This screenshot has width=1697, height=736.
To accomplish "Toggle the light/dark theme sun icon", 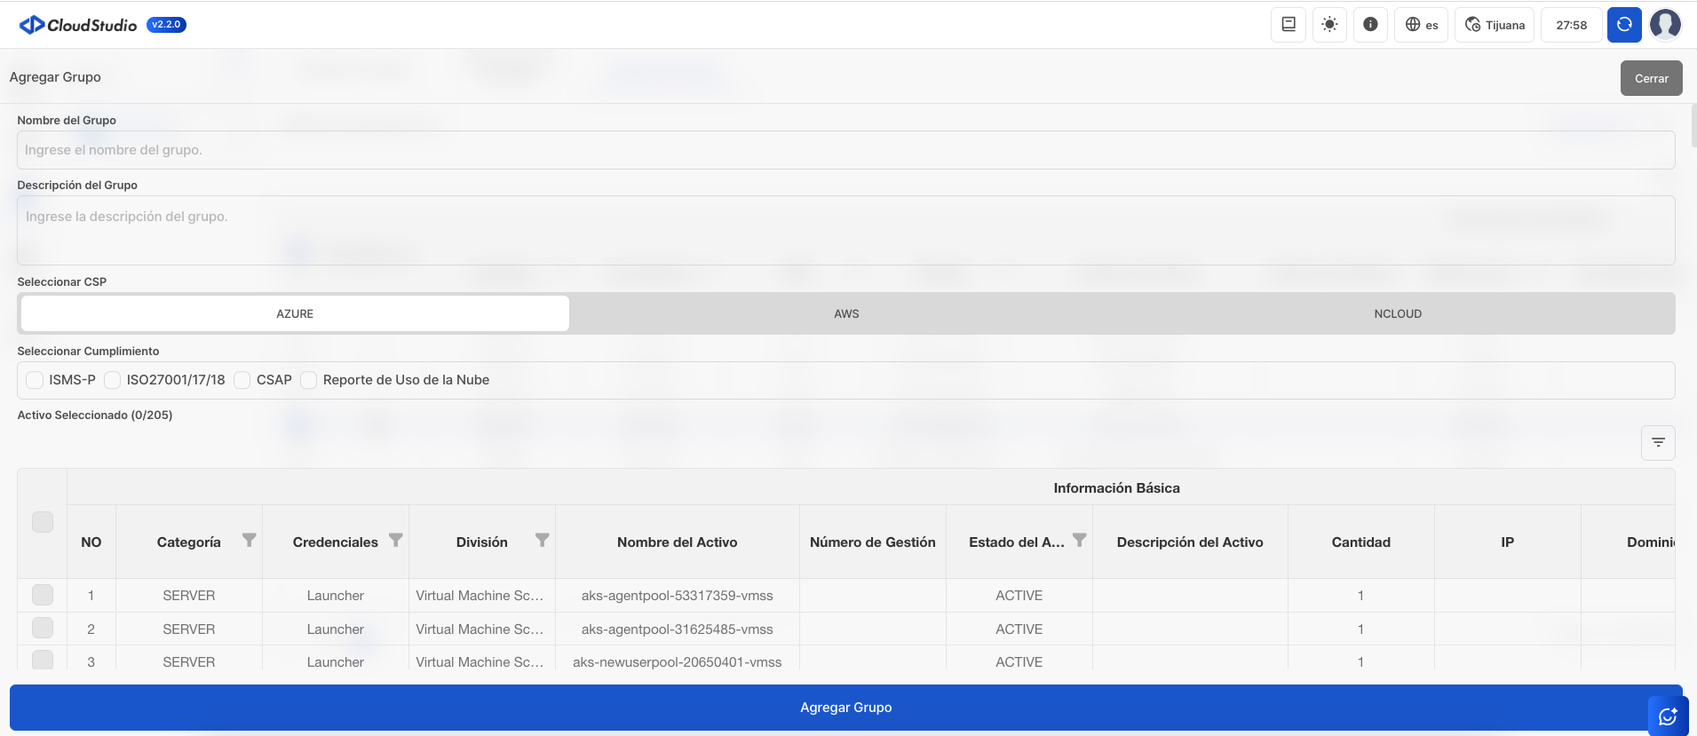I will tap(1329, 25).
